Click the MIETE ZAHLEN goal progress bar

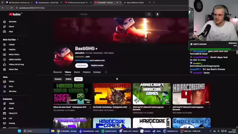click(x=213, y=49)
